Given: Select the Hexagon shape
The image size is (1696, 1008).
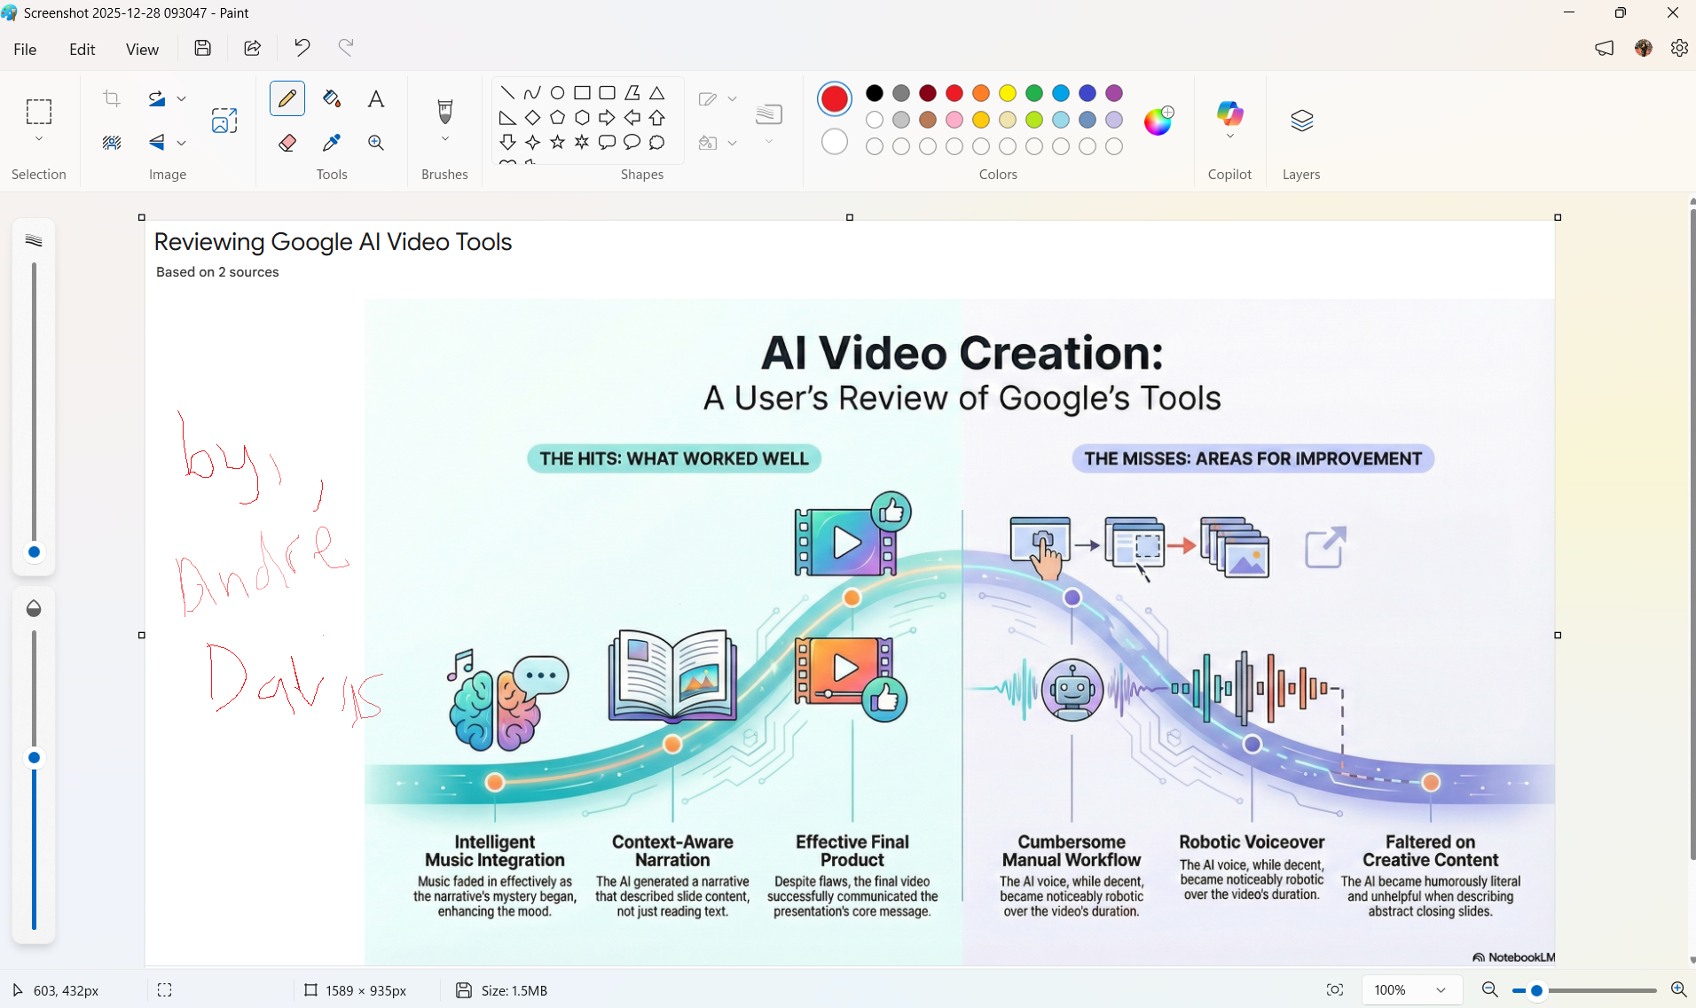Looking at the screenshot, I should pyautogui.click(x=582, y=118).
